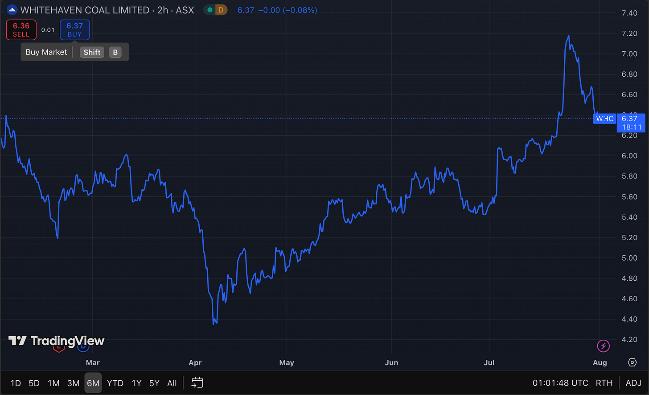Select the 1Y date range

[136, 383]
